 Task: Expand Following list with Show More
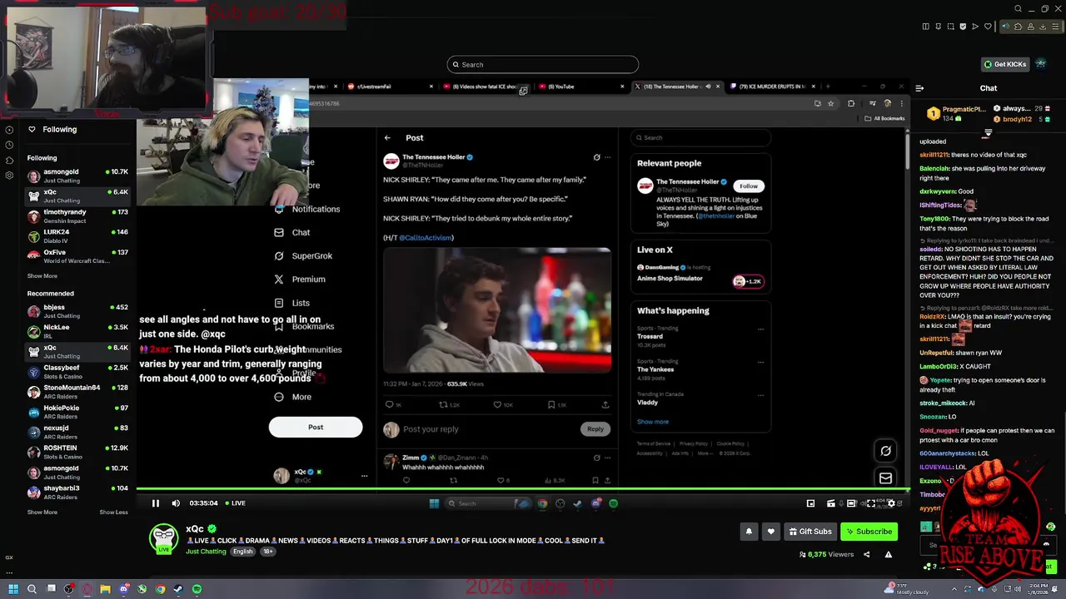[42, 276]
